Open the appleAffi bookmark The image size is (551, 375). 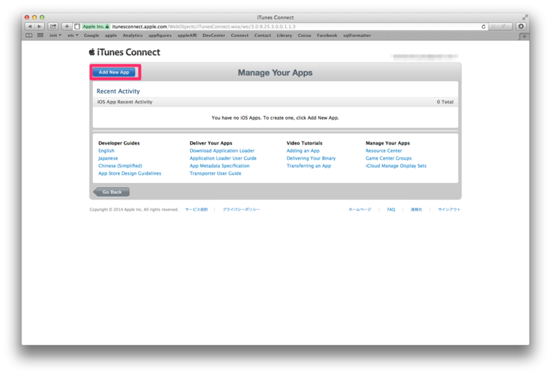[187, 36]
